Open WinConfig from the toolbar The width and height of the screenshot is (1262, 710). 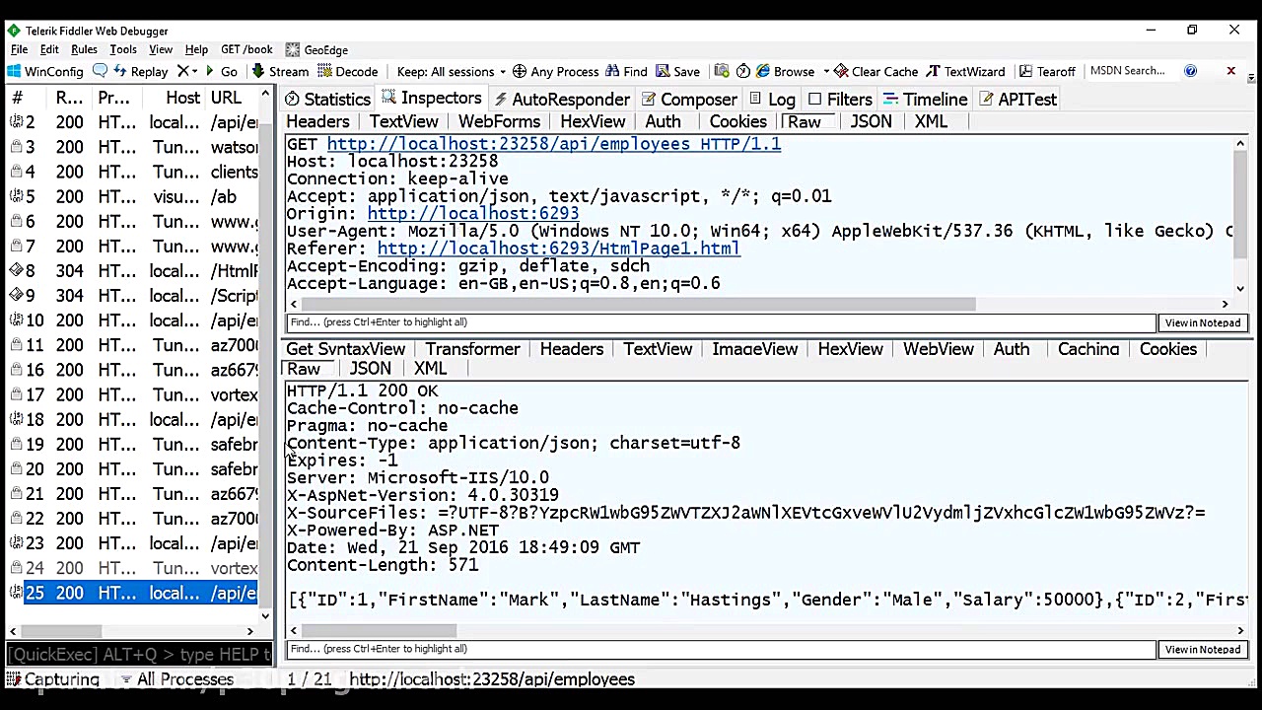[x=43, y=71]
